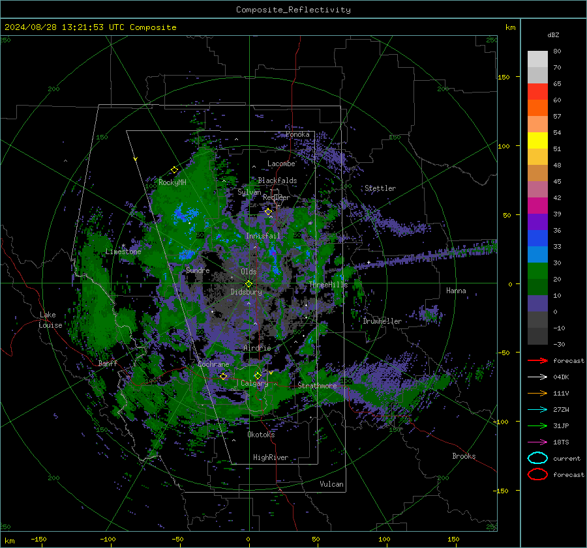Viewport: 587px width, 548px height.
Task: Click the HighRiver map label
Action: [271, 457]
